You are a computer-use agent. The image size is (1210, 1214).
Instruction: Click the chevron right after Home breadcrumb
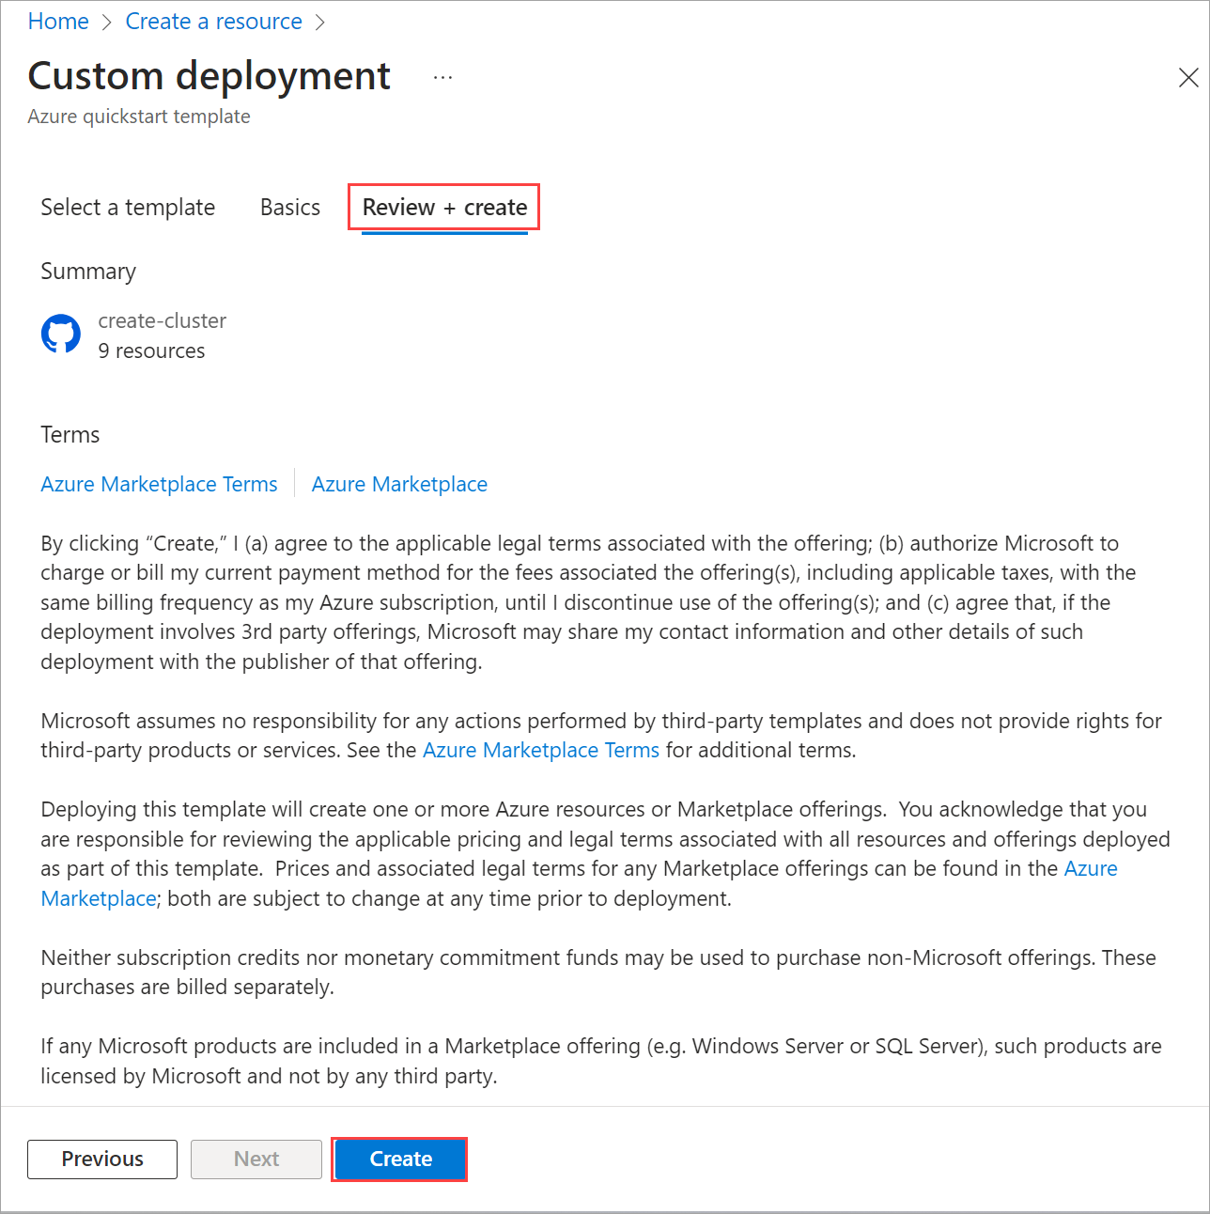pyautogui.click(x=107, y=23)
